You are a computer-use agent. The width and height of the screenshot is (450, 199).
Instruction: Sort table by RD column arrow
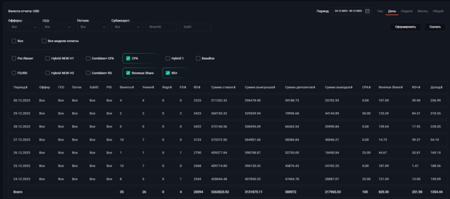[199, 87]
